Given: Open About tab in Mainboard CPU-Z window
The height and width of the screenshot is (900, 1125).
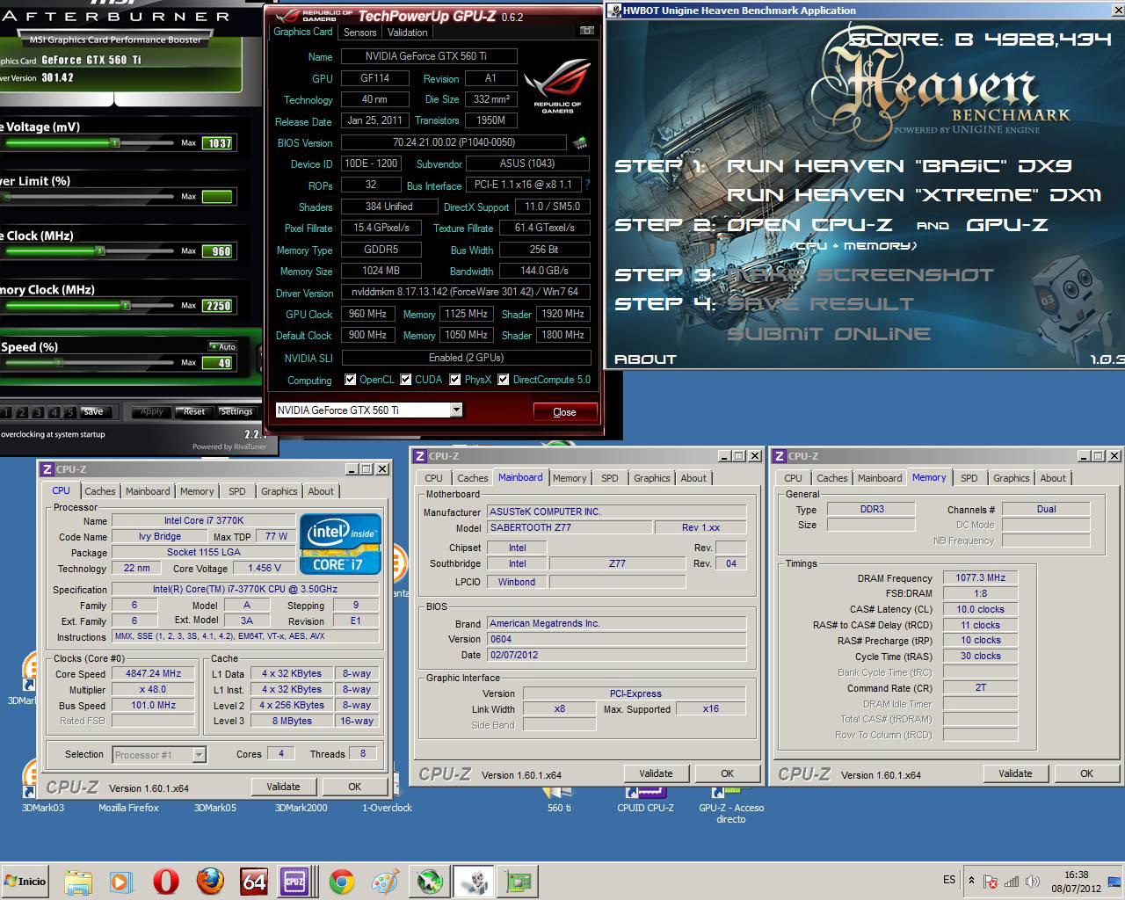Looking at the screenshot, I should 693,478.
